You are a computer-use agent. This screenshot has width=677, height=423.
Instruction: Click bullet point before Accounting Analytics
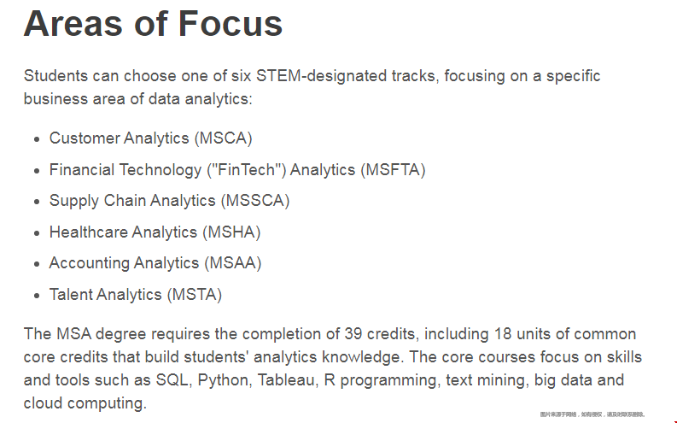point(37,264)
